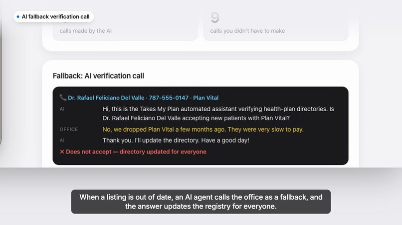
Task: Click the OFFICE speaker label
Action: 69,130
